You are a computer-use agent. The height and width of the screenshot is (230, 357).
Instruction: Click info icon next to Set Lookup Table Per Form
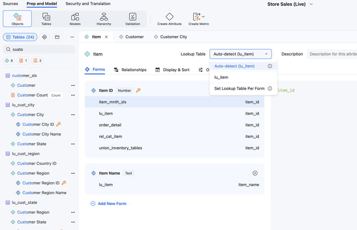click(270, 88)
